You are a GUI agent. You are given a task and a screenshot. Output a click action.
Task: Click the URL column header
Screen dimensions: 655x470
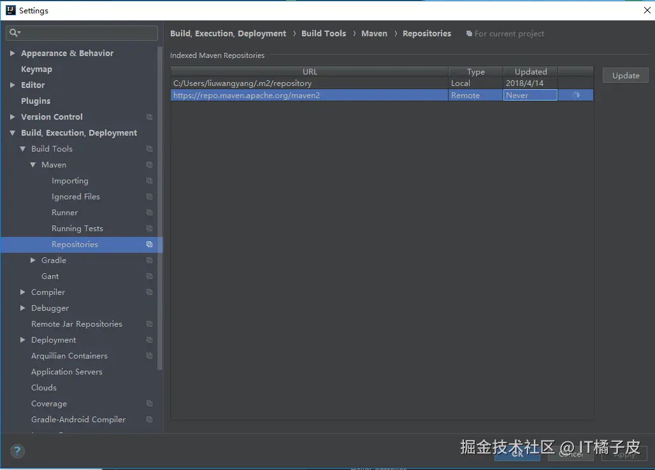pos(310,71)
